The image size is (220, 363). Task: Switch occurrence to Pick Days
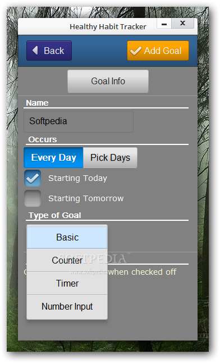[x=110, y=158]
